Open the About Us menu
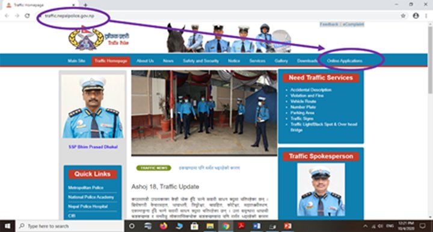The image size is (433, 232). click(x=145, y=61)
